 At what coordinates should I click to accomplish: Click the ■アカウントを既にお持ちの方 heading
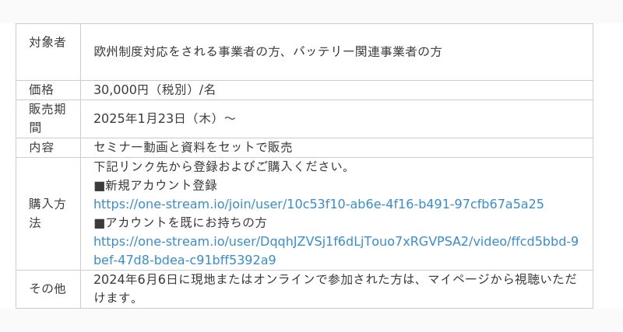click(x=180, y=222)
